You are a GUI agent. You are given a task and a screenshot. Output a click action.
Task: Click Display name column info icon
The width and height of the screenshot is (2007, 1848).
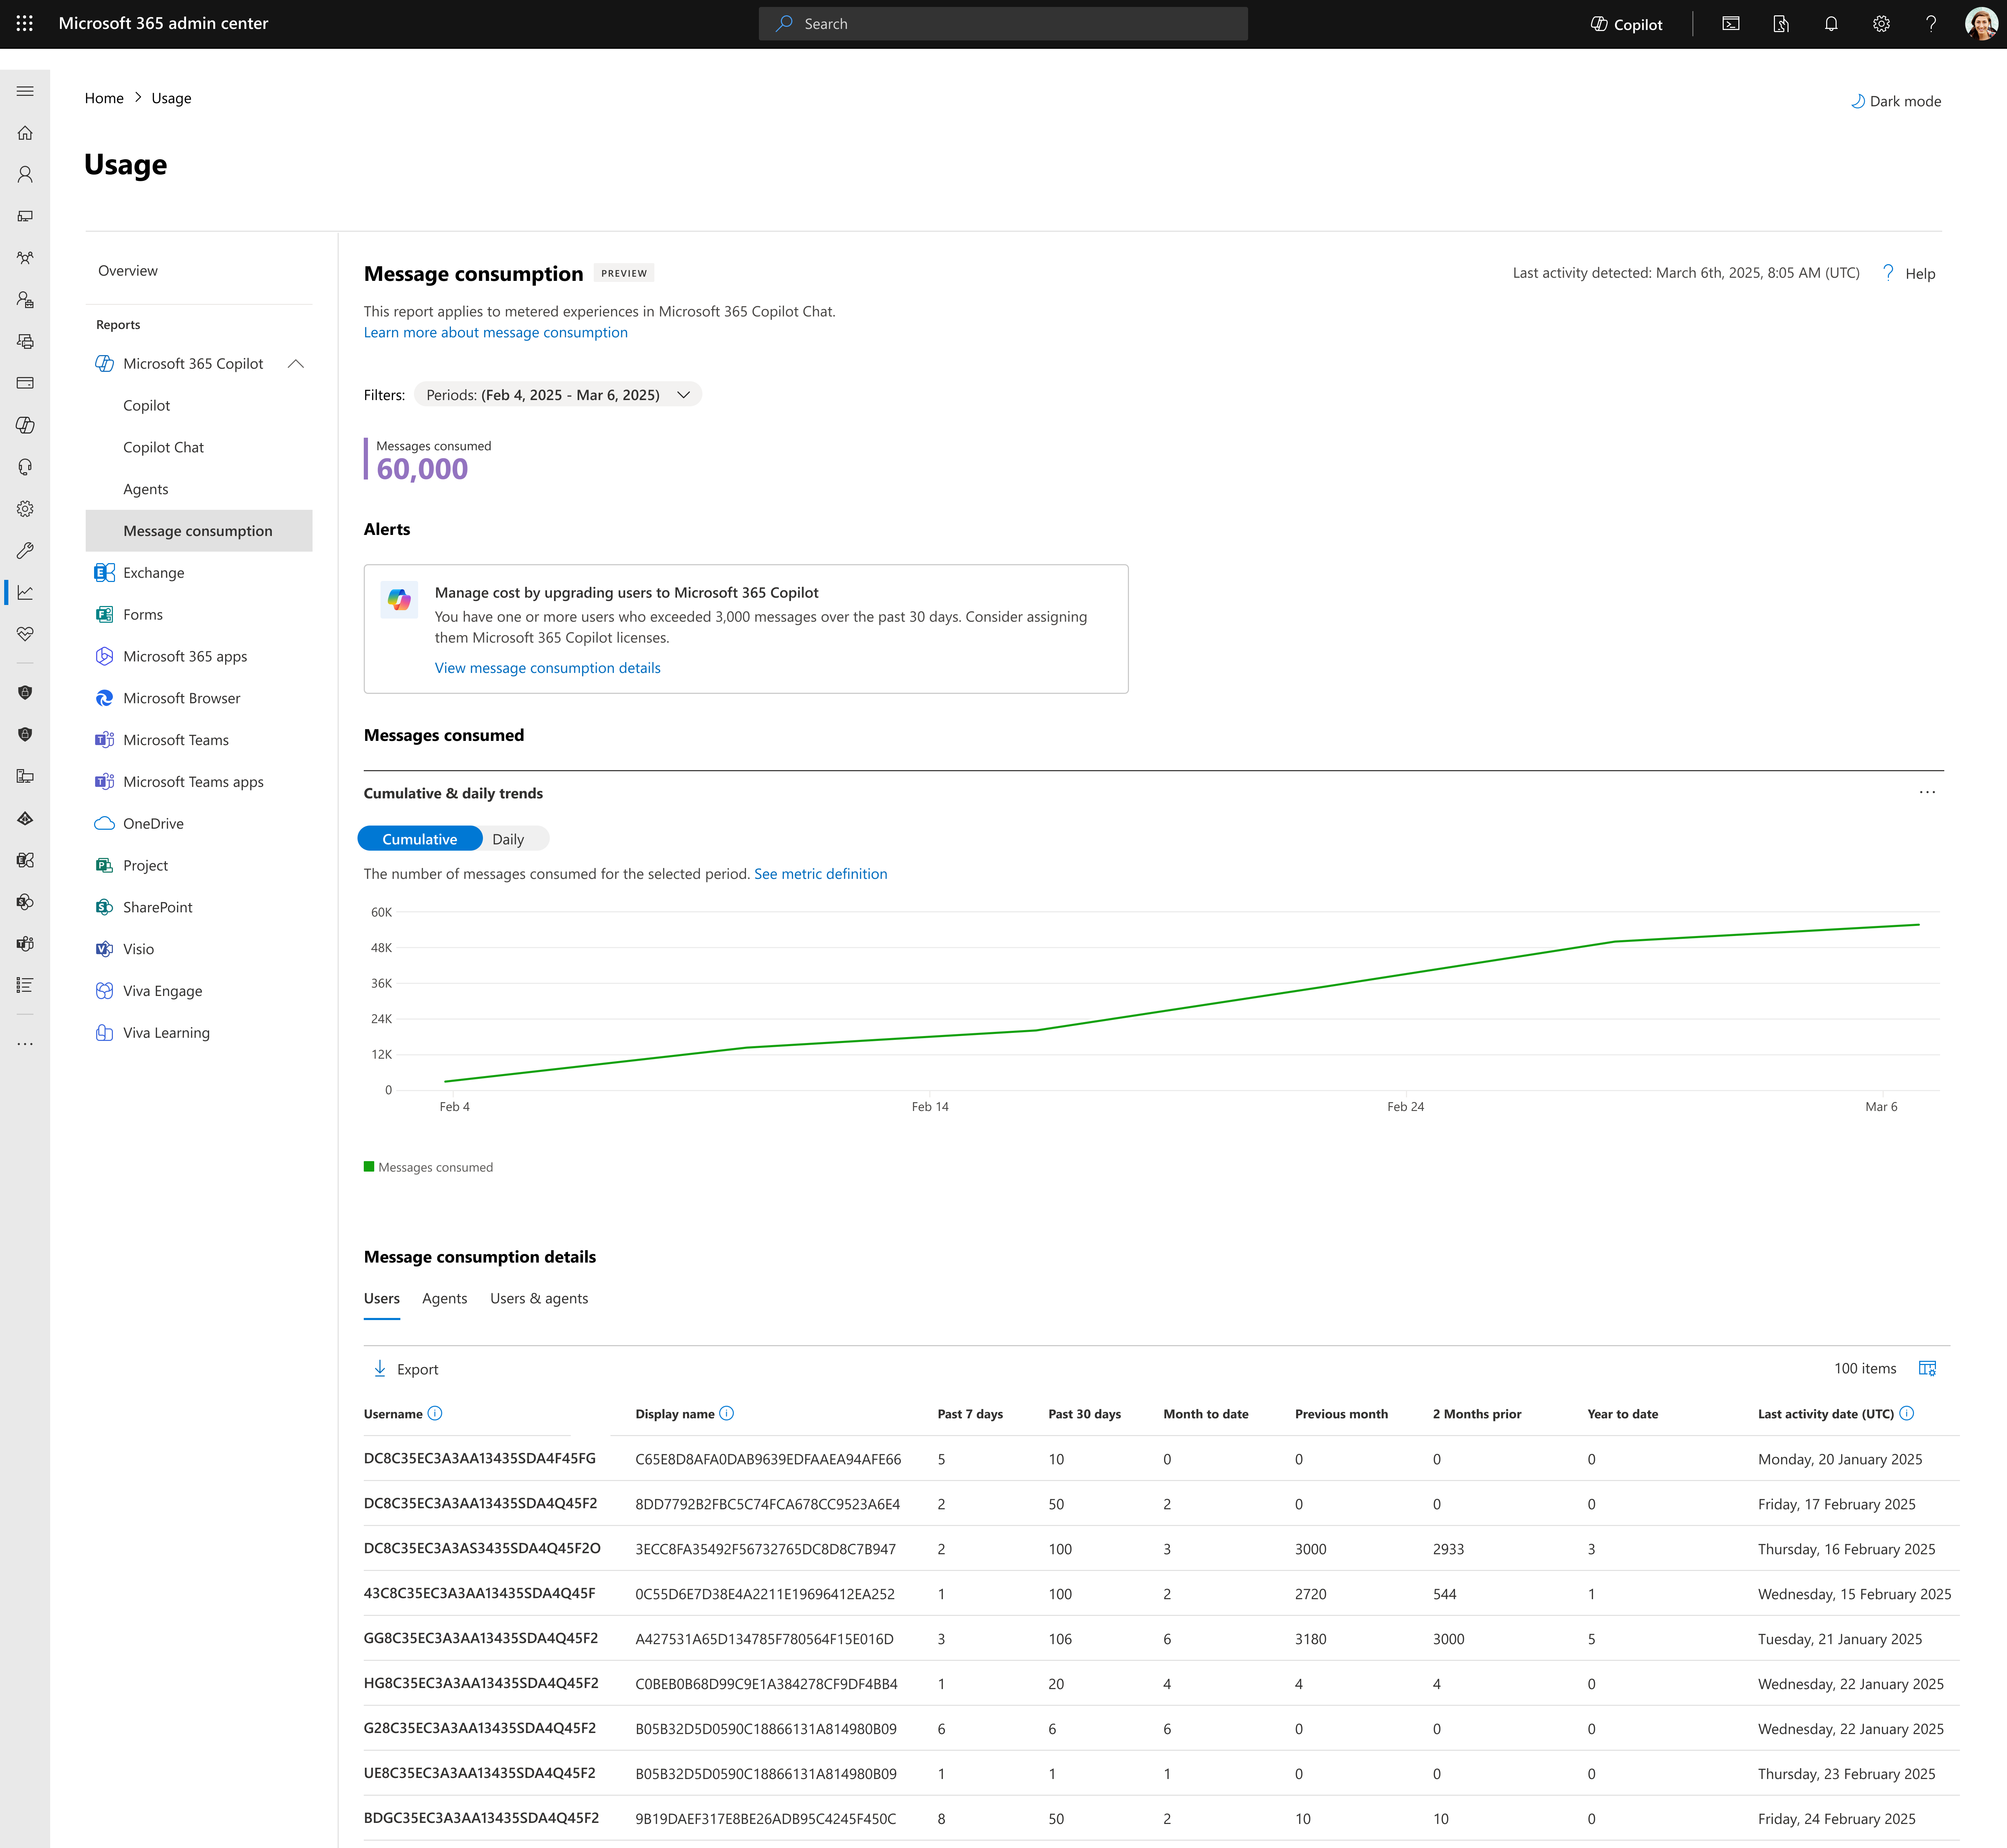coord(727,1413)
